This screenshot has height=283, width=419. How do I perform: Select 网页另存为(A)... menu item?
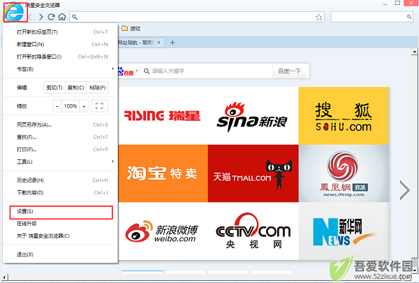coord(60,124)
